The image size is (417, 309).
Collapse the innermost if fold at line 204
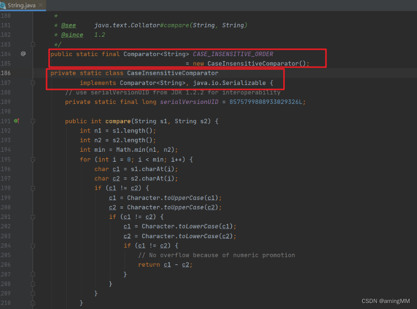click(x=33, y=246)
